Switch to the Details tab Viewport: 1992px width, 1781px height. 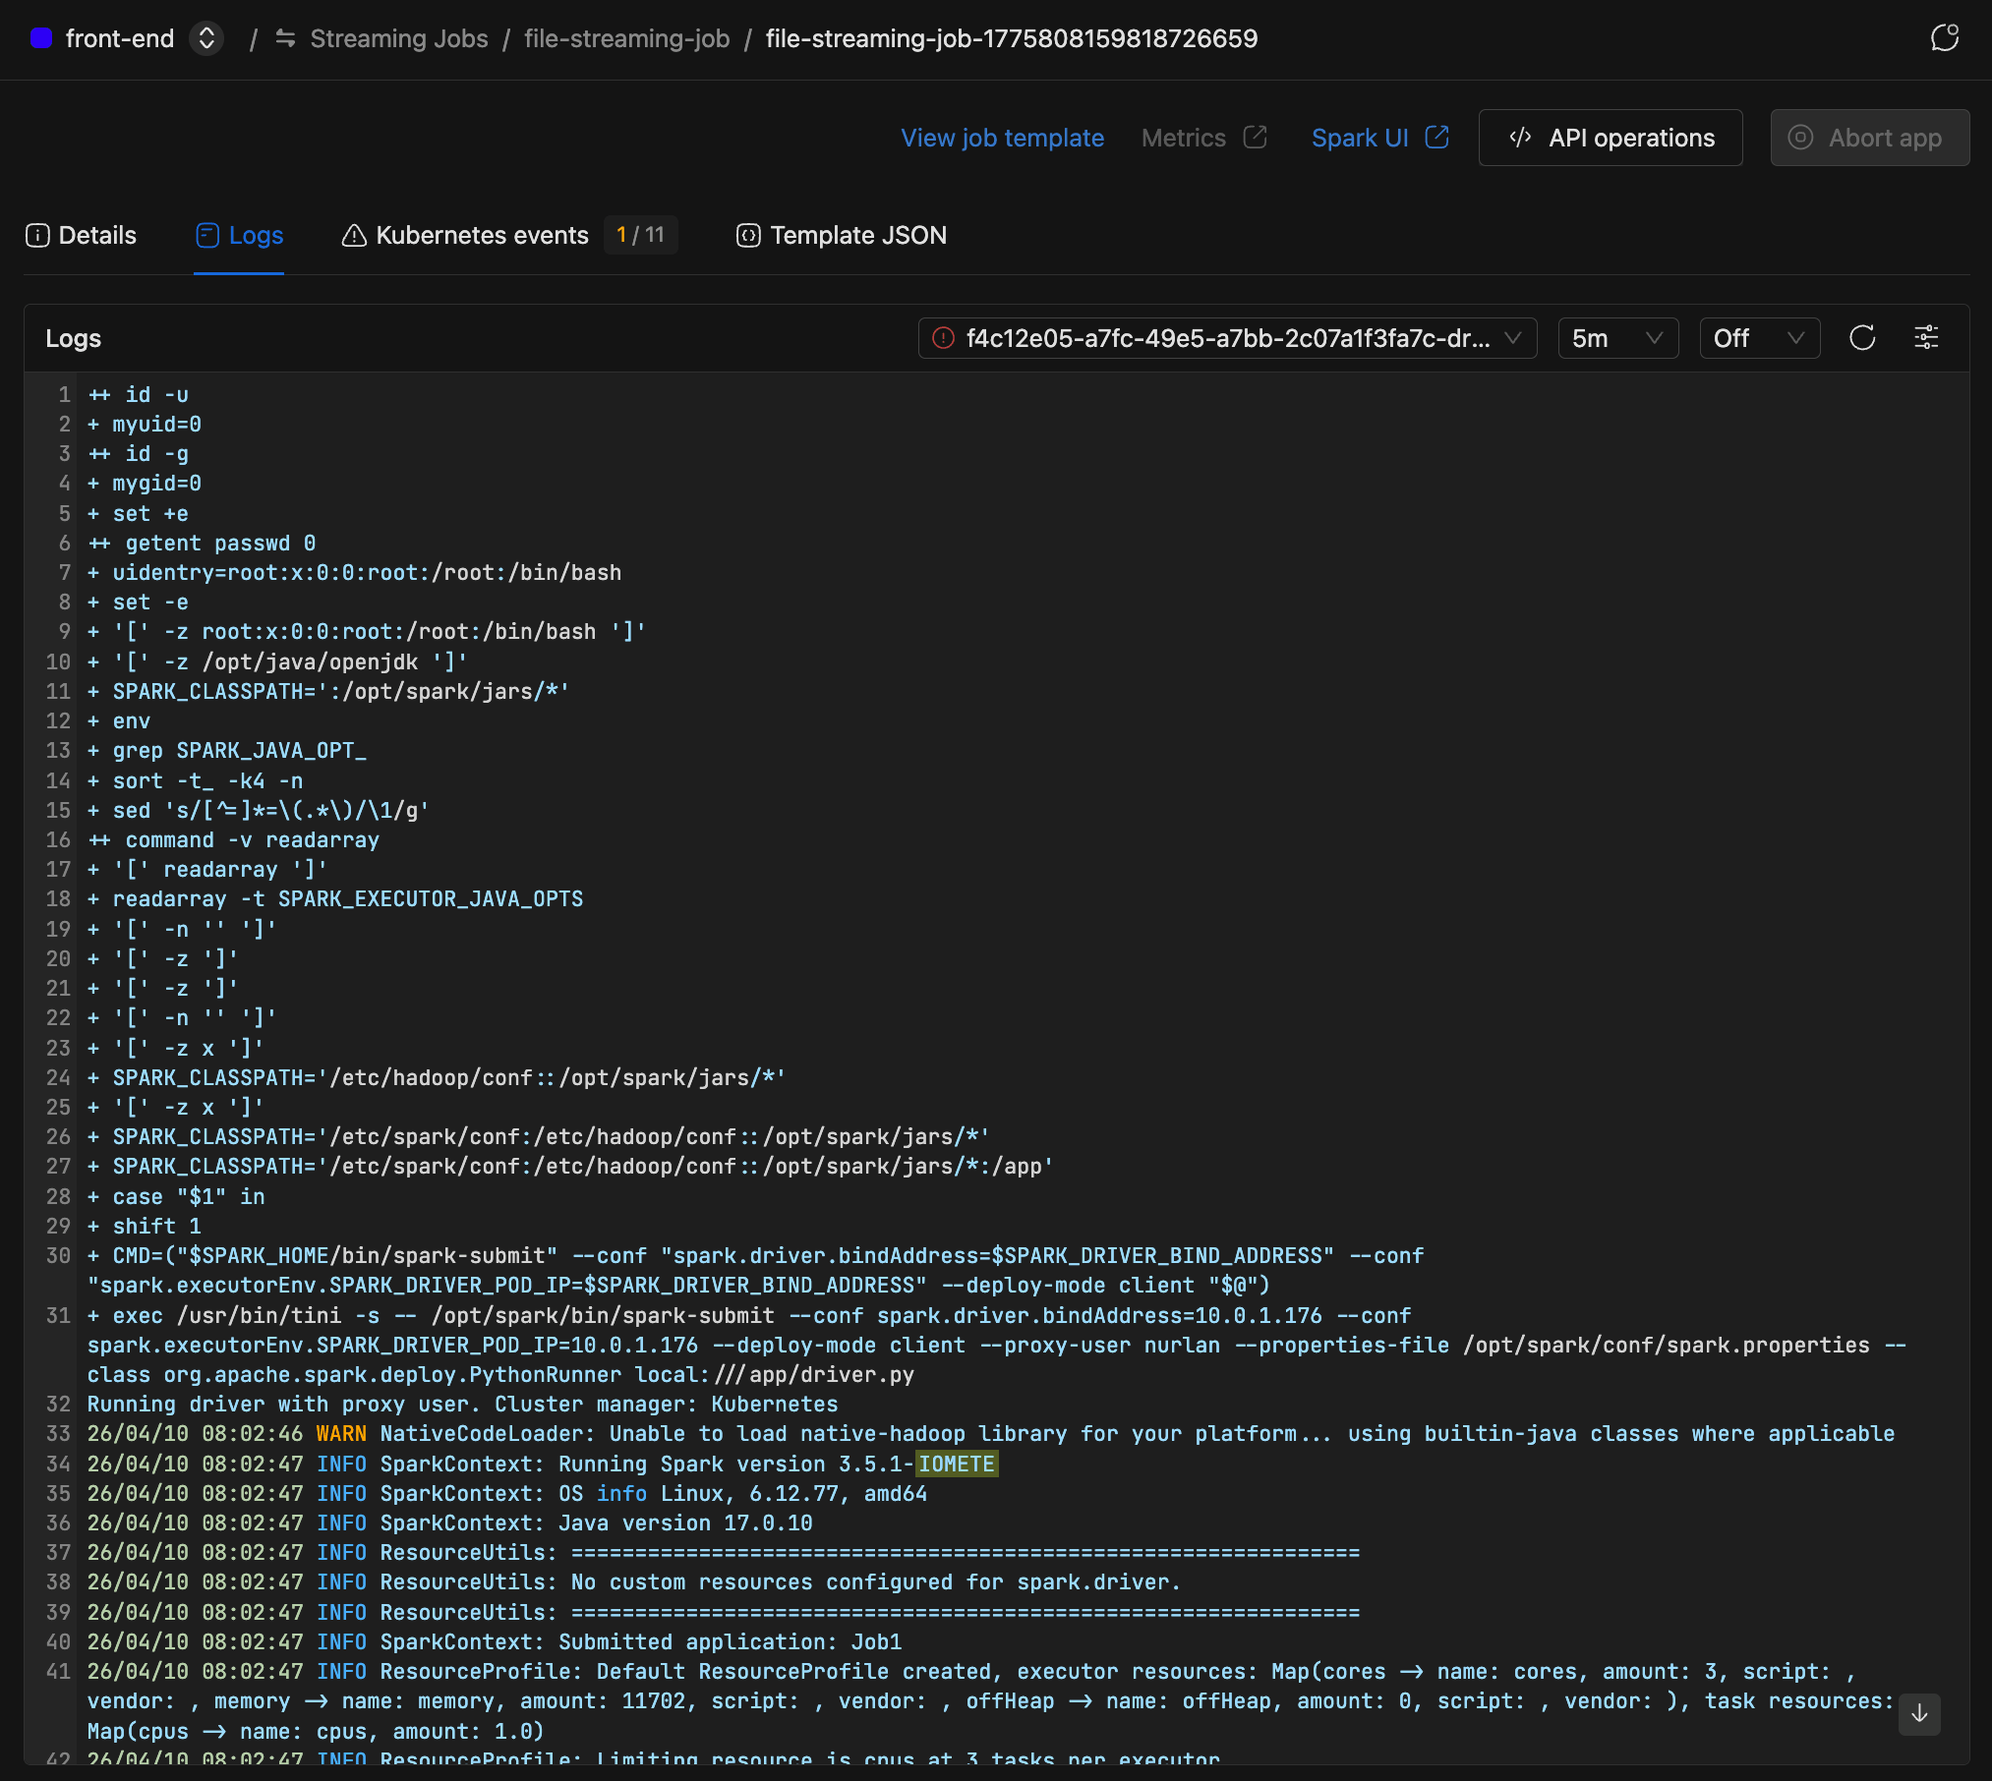(82, 235)
